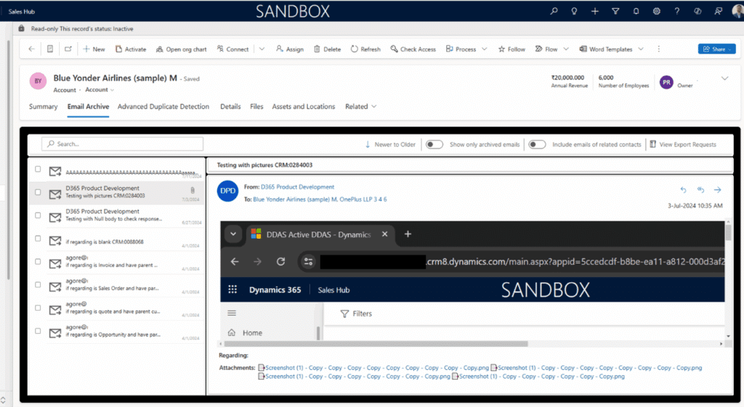744x407 pixels.
Task: Click the form view icon next to back arrow
Action: (50, 49)
